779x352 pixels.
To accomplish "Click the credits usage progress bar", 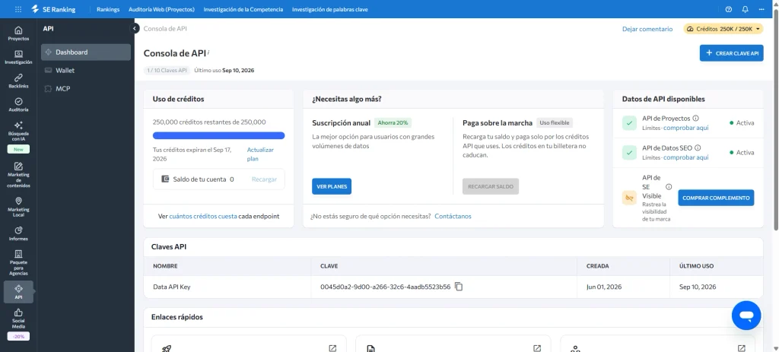I will [x=218, y=135].
